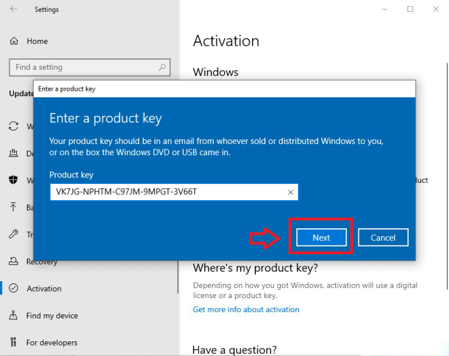The height and width of the screenshot is (356, 449).
Task: Open For developers settings
Action: [x=51, y=343]
